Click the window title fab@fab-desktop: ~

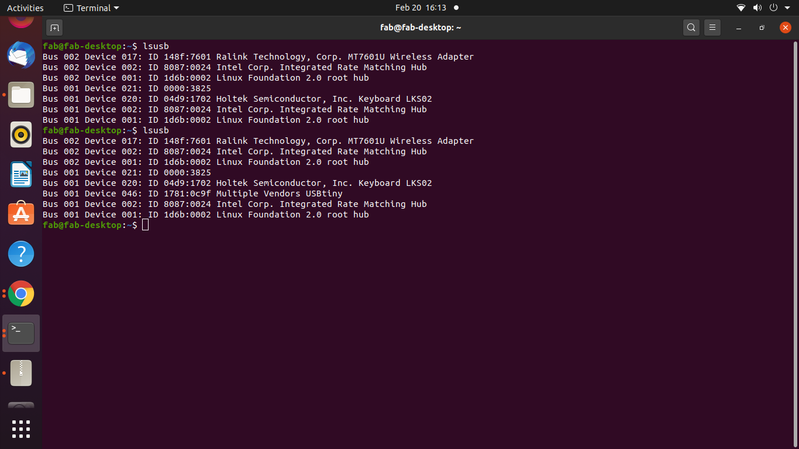point(420,27)
